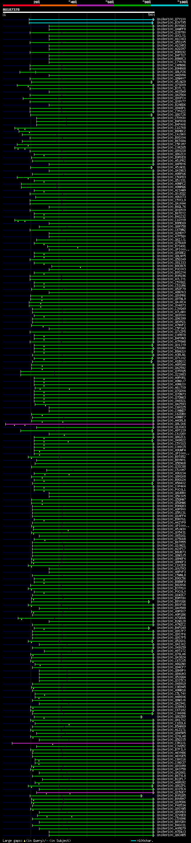191x843 pixels.
Task: Open the UniRef100_B3VT95 hit label
Action: pos(171,23)
